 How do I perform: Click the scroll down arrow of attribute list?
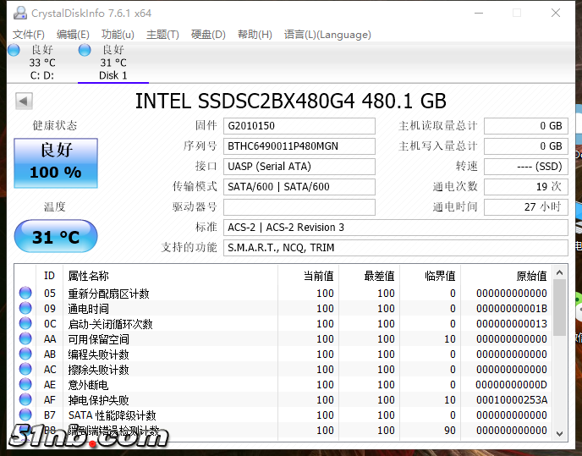click(559, 433)
